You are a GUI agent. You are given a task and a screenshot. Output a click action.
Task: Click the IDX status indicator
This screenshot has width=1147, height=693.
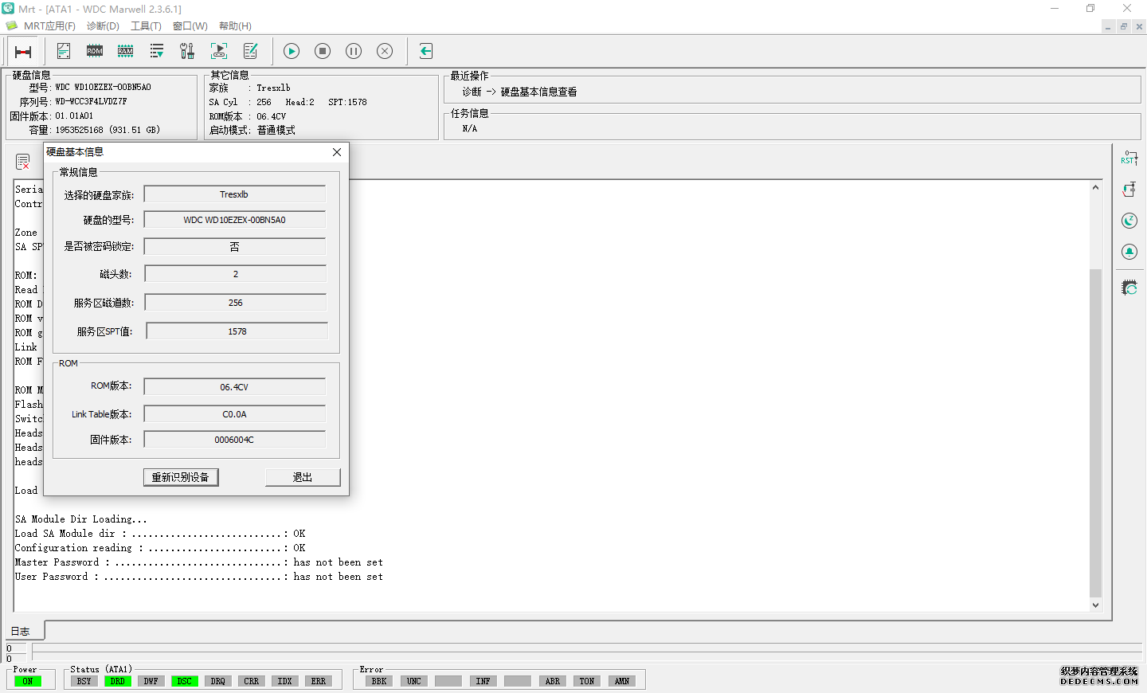tap(285, 681)
